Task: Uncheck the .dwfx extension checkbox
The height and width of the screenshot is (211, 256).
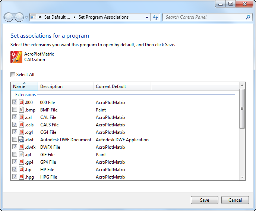Action: point(15,147)
